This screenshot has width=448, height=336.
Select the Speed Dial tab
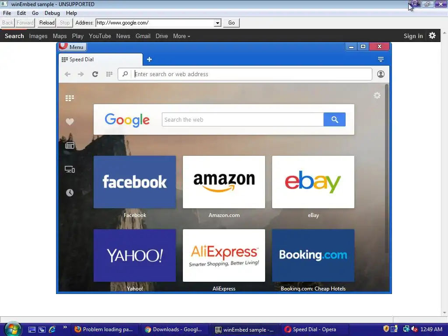point(101,59)
